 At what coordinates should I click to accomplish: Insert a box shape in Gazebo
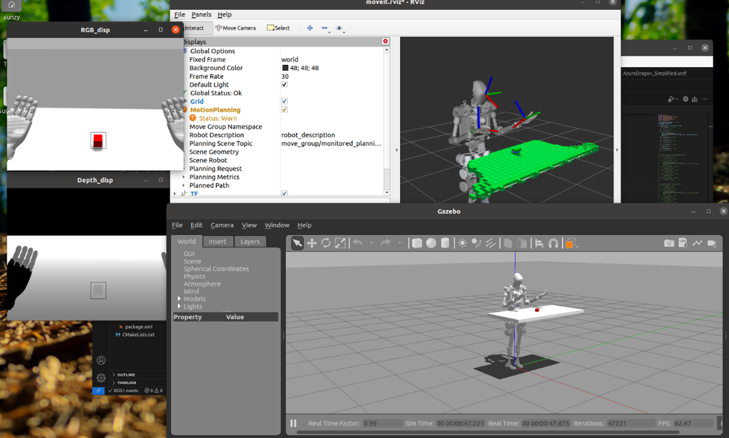pyautogui.click(x=416, y=243)
